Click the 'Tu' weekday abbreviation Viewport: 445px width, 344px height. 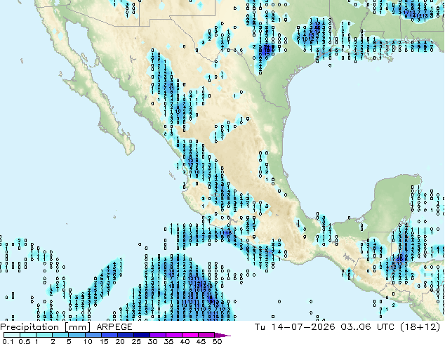[x=260, y=327]
